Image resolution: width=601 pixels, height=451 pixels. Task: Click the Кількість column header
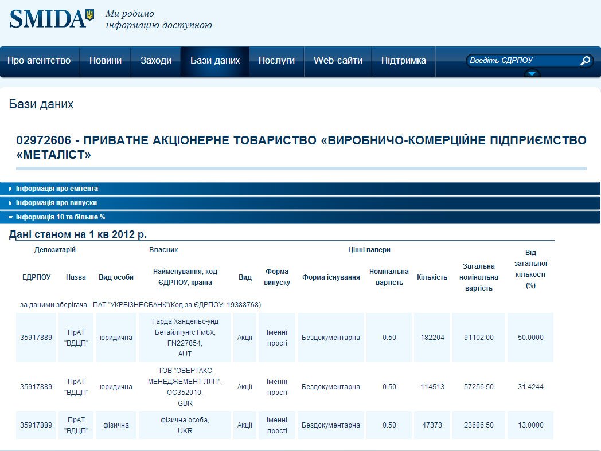click(432, 277)
